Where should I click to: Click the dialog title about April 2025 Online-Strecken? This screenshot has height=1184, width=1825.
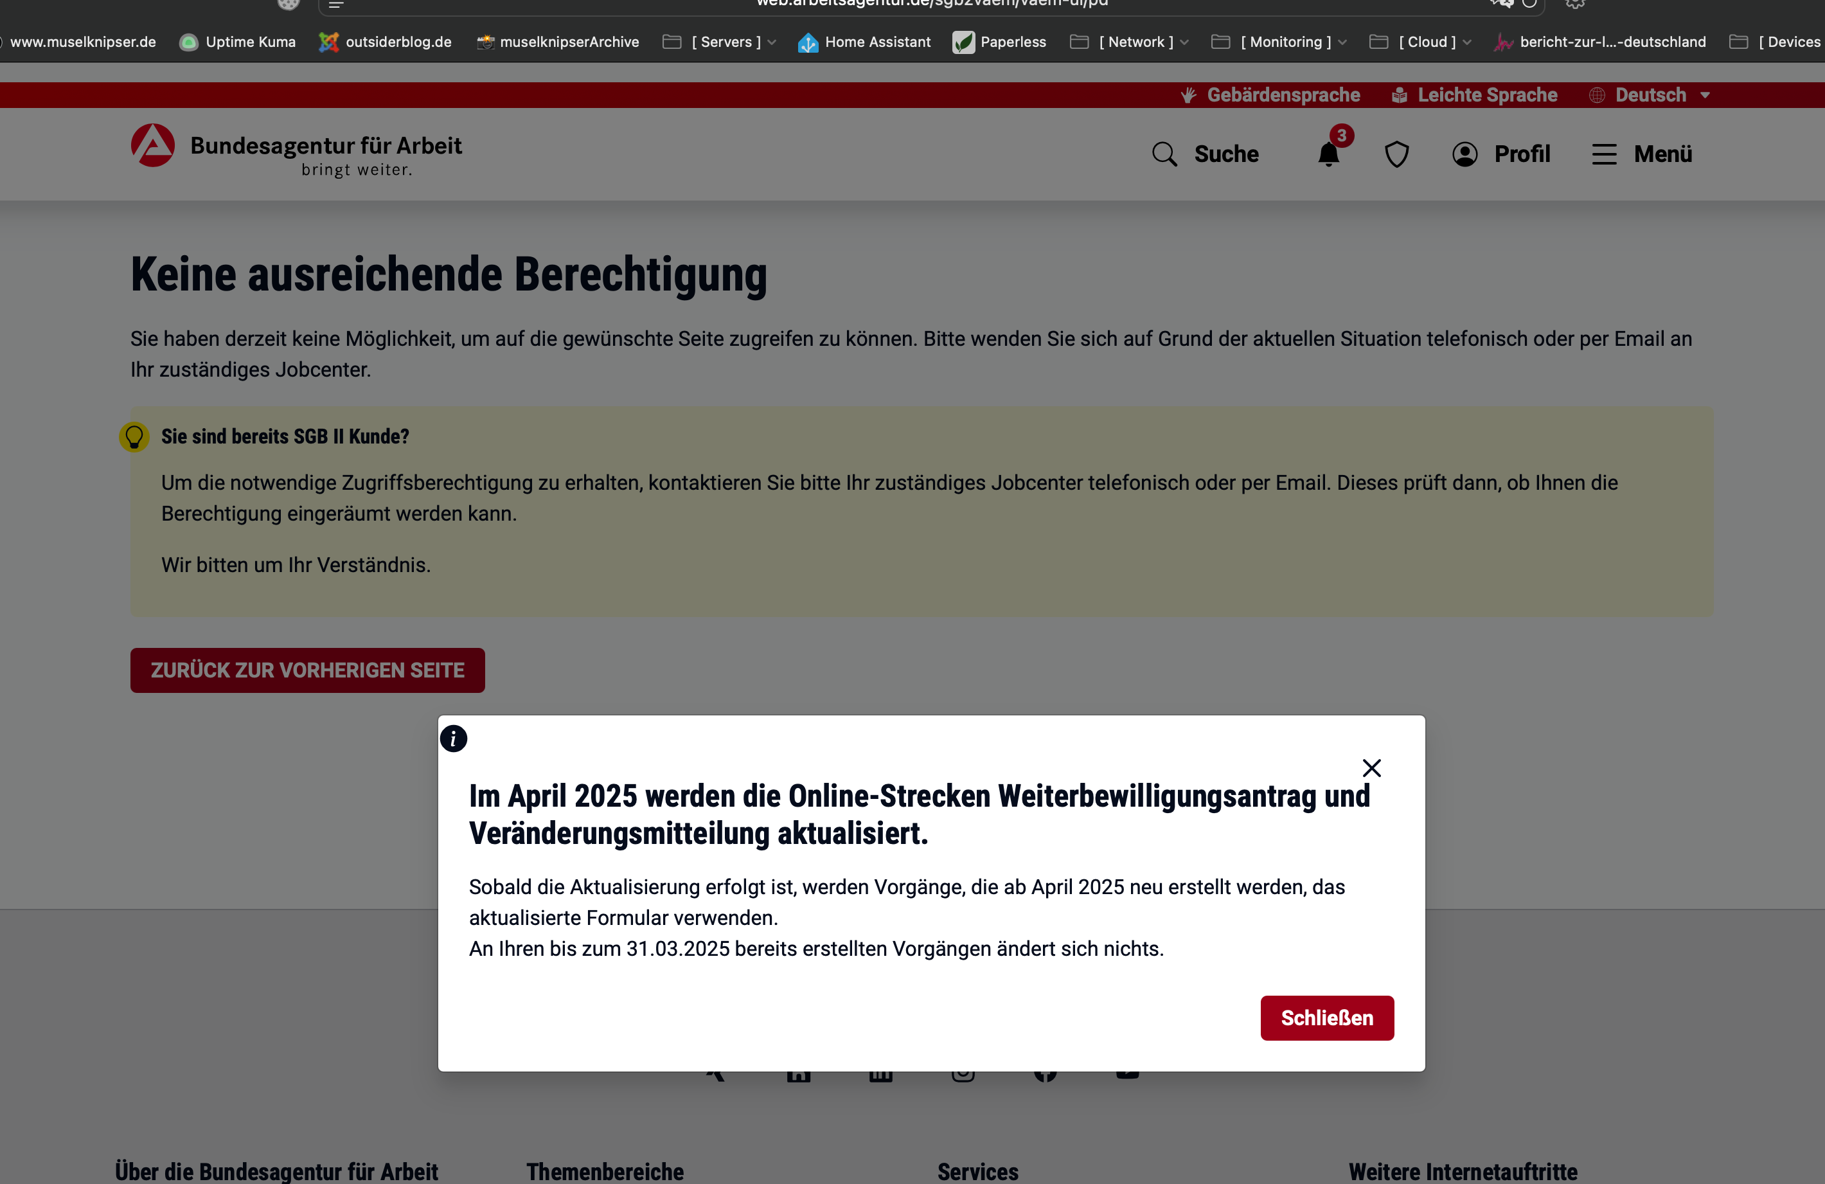coord(920,814)
